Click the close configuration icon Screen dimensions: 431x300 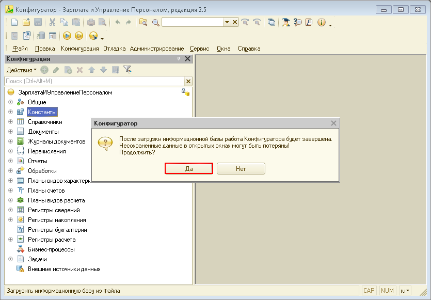click(x=27, y=36)
